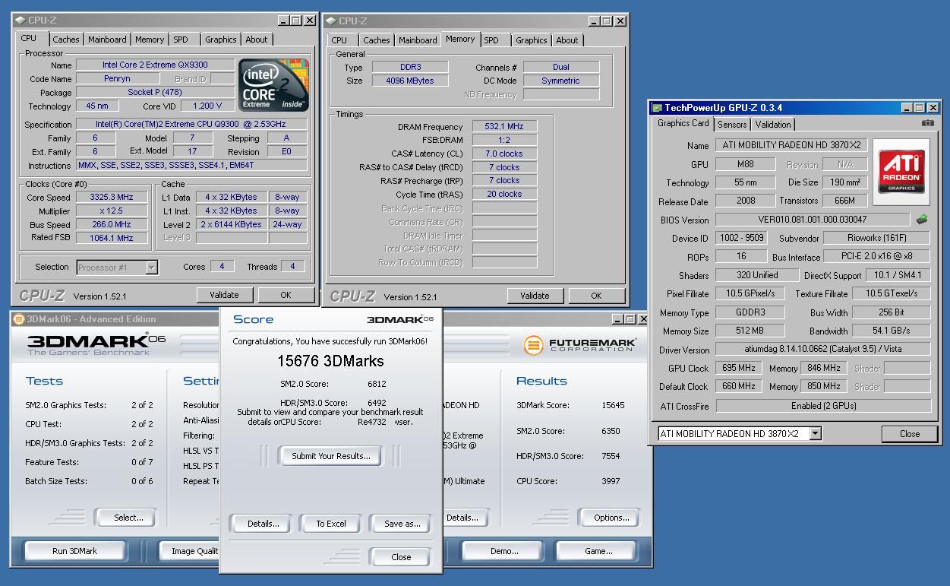Open Memory tab in first CPU-Z window
Screen dimensions: 950x586
pyautogui.click(x=150, y=40)
